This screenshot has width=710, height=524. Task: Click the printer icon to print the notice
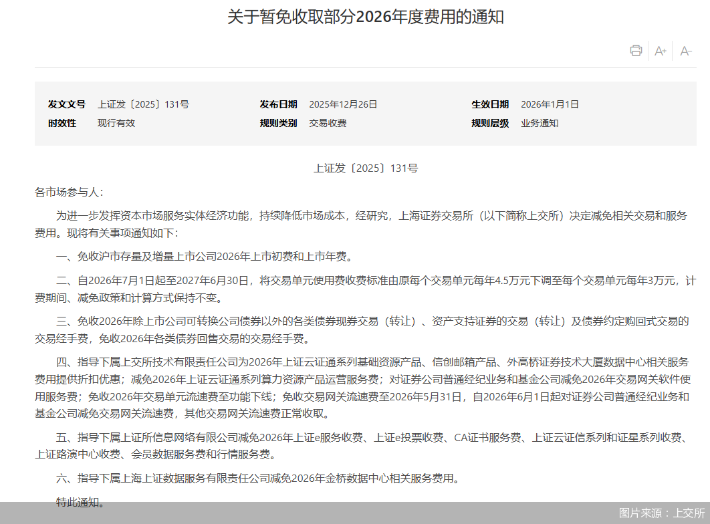(635, 50)
